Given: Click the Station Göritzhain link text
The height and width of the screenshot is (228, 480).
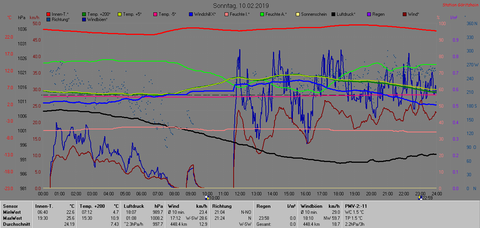Looking at the screenshot, I should coord(459,5).
